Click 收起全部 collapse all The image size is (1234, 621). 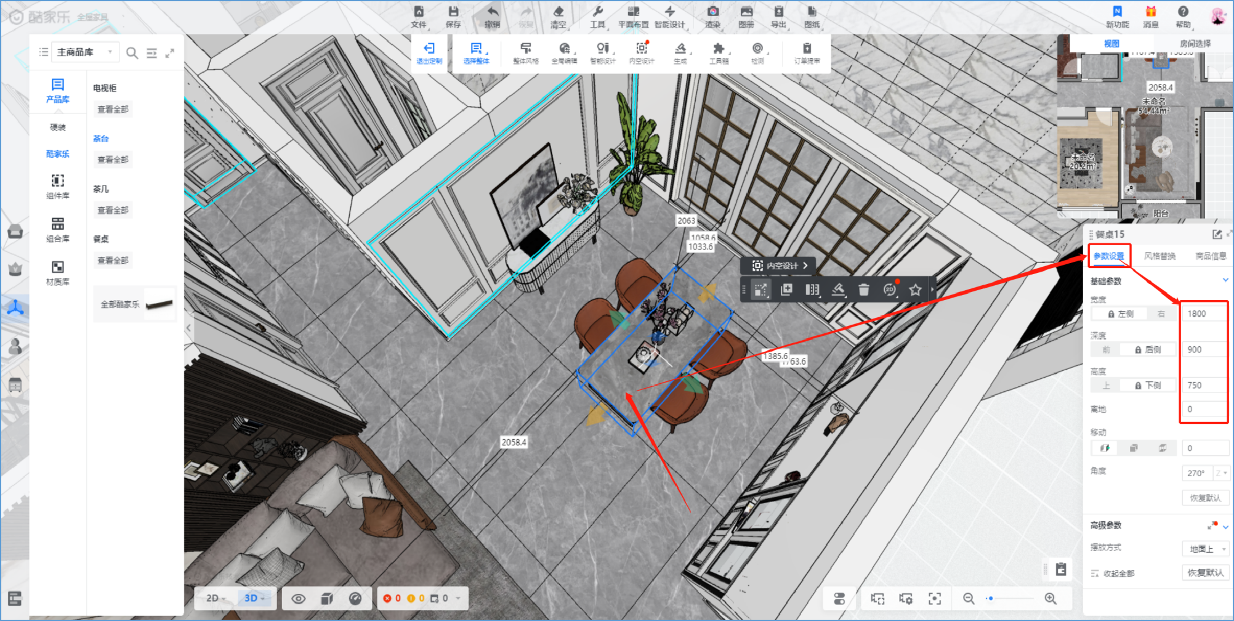click(1113, 574)
